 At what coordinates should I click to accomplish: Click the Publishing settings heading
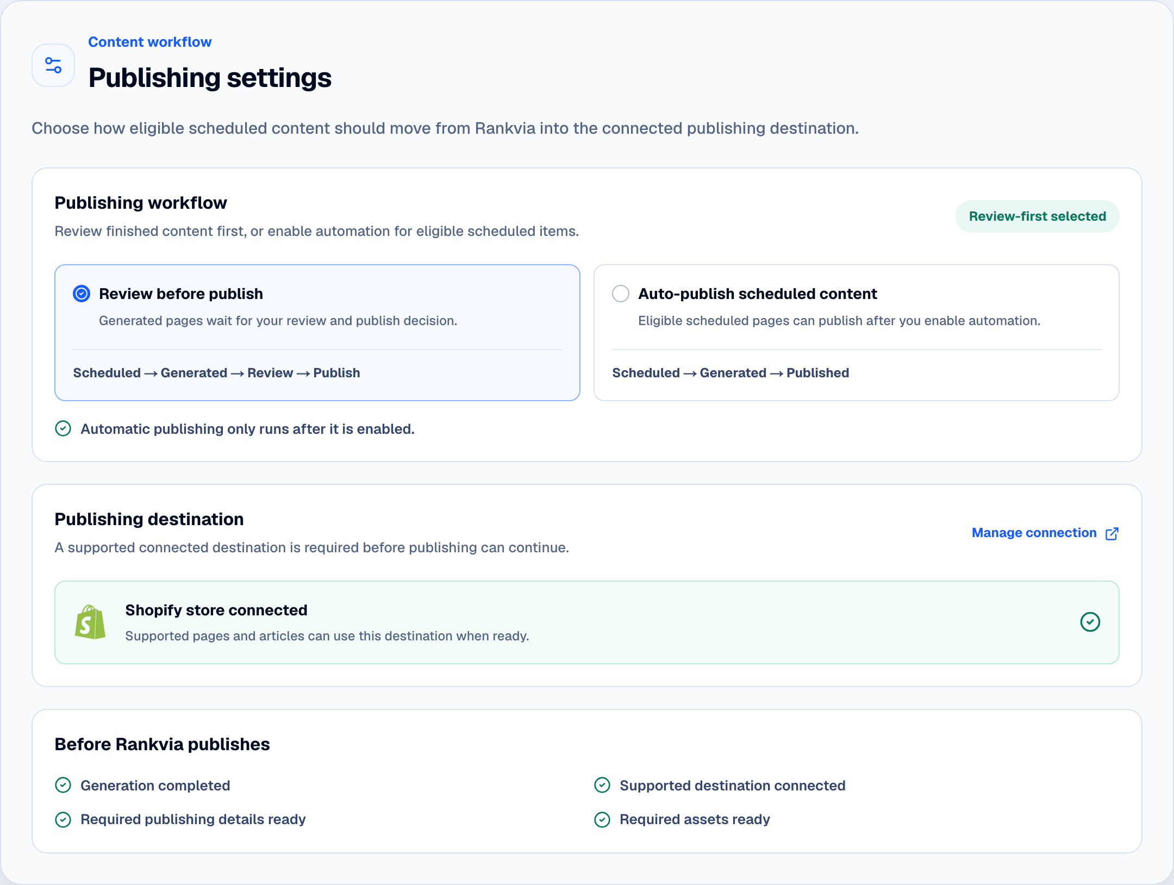tap(210, 77)
